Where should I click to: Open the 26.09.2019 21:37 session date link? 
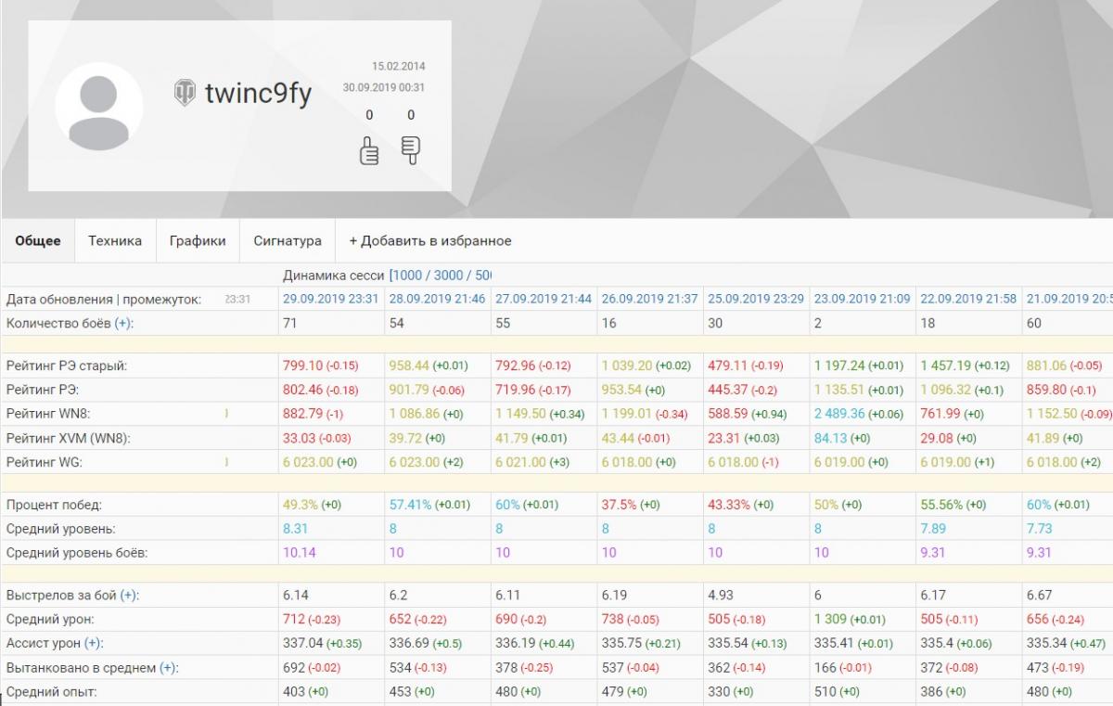coord(649,299)
